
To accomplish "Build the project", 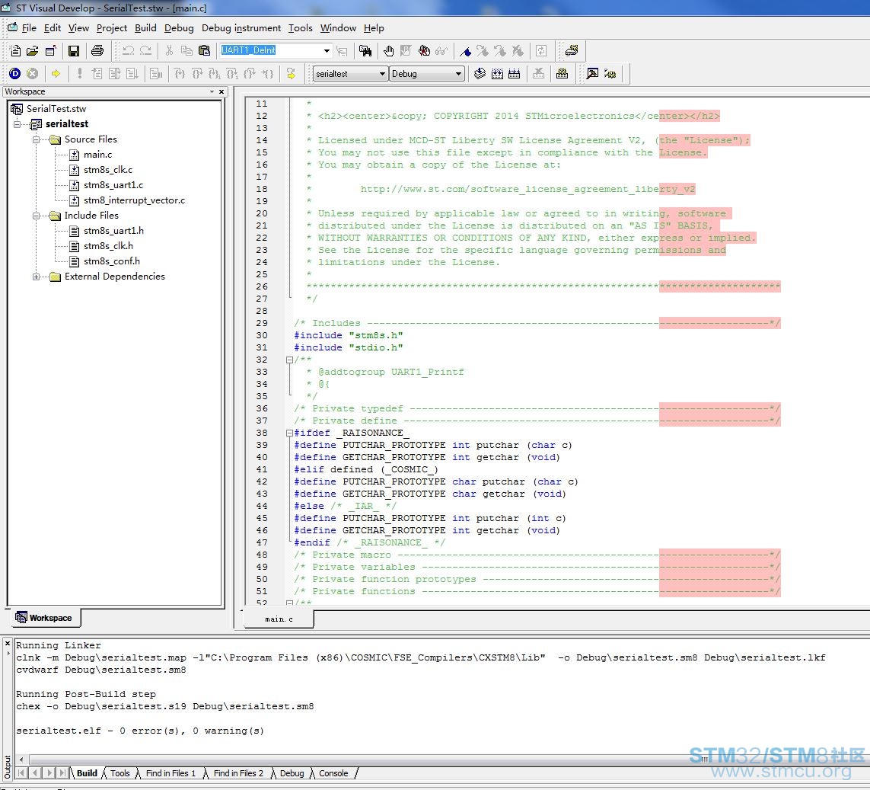I will [497, 73].
